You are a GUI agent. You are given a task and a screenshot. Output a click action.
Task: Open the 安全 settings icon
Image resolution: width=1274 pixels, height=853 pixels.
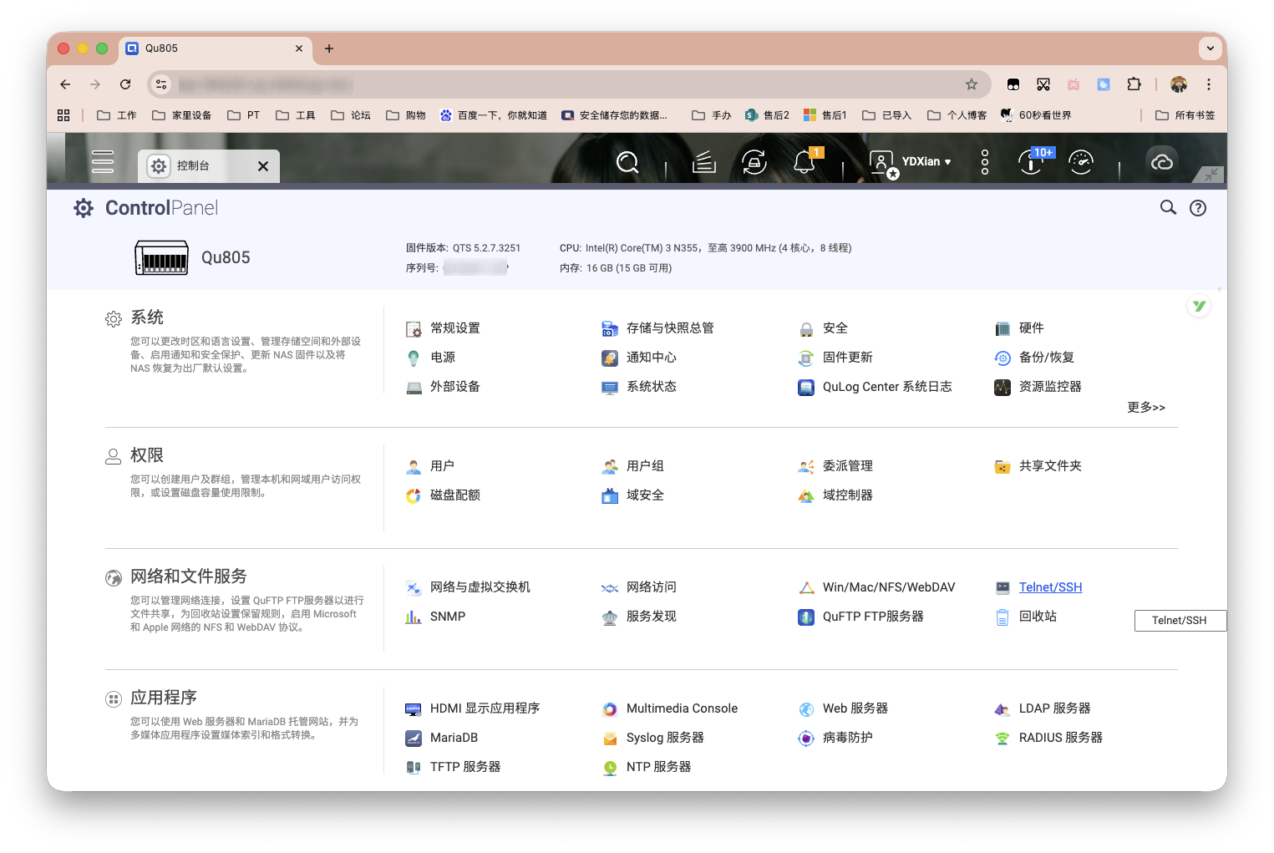pyautogui.click(x=834, y=327)
